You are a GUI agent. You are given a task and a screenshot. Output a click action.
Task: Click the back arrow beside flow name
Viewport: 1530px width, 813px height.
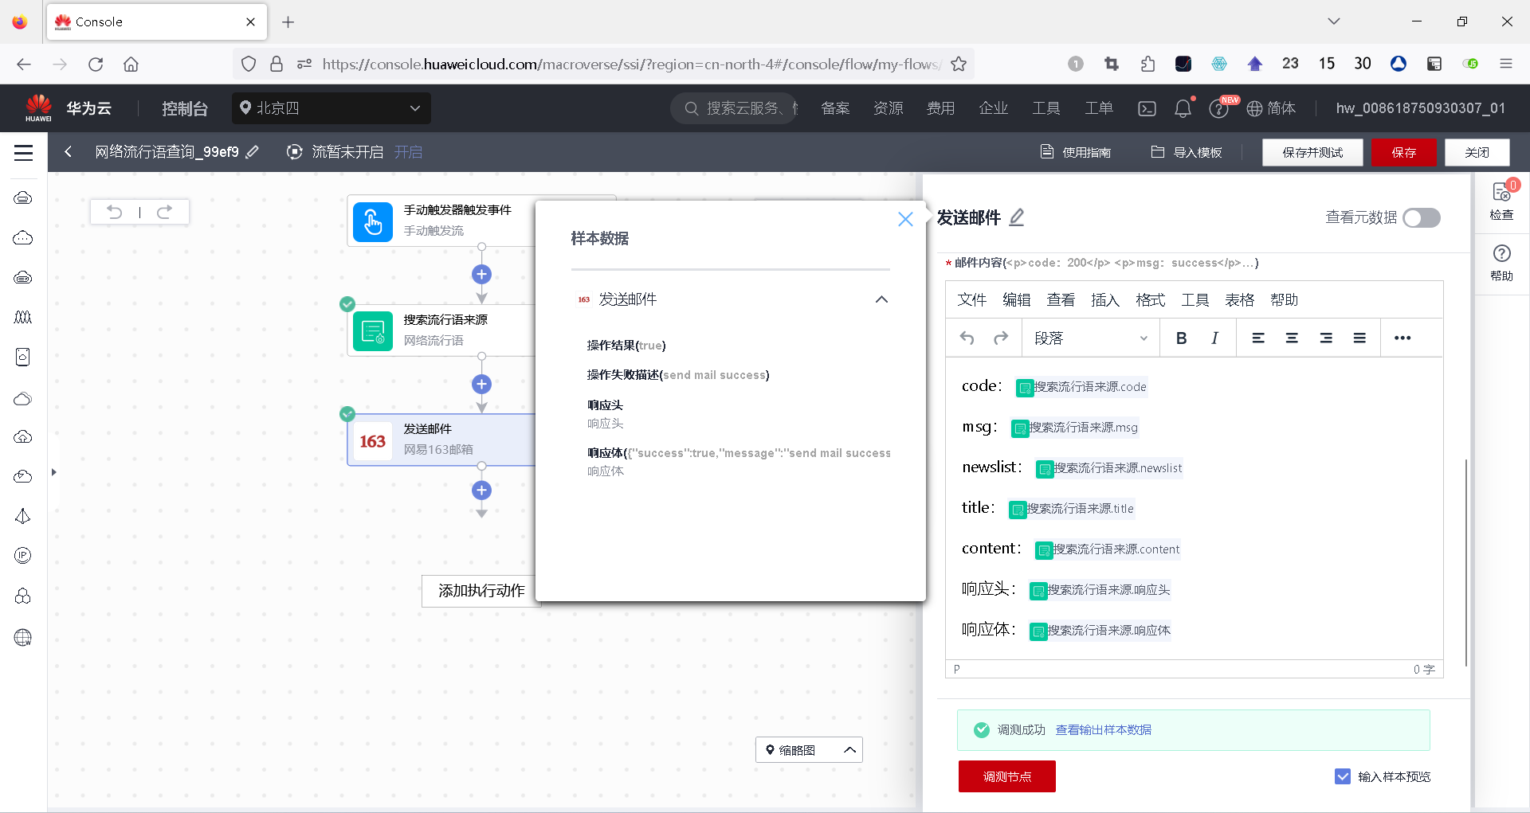(69, 152)
